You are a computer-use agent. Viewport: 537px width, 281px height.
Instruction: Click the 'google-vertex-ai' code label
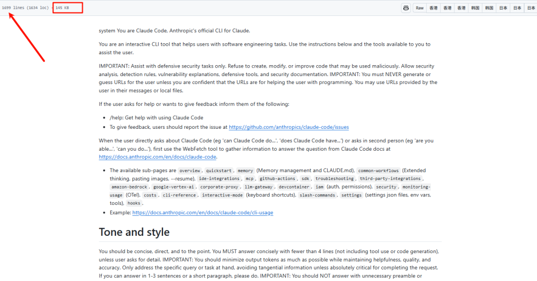pyautogui.click(x=174, y=187)
